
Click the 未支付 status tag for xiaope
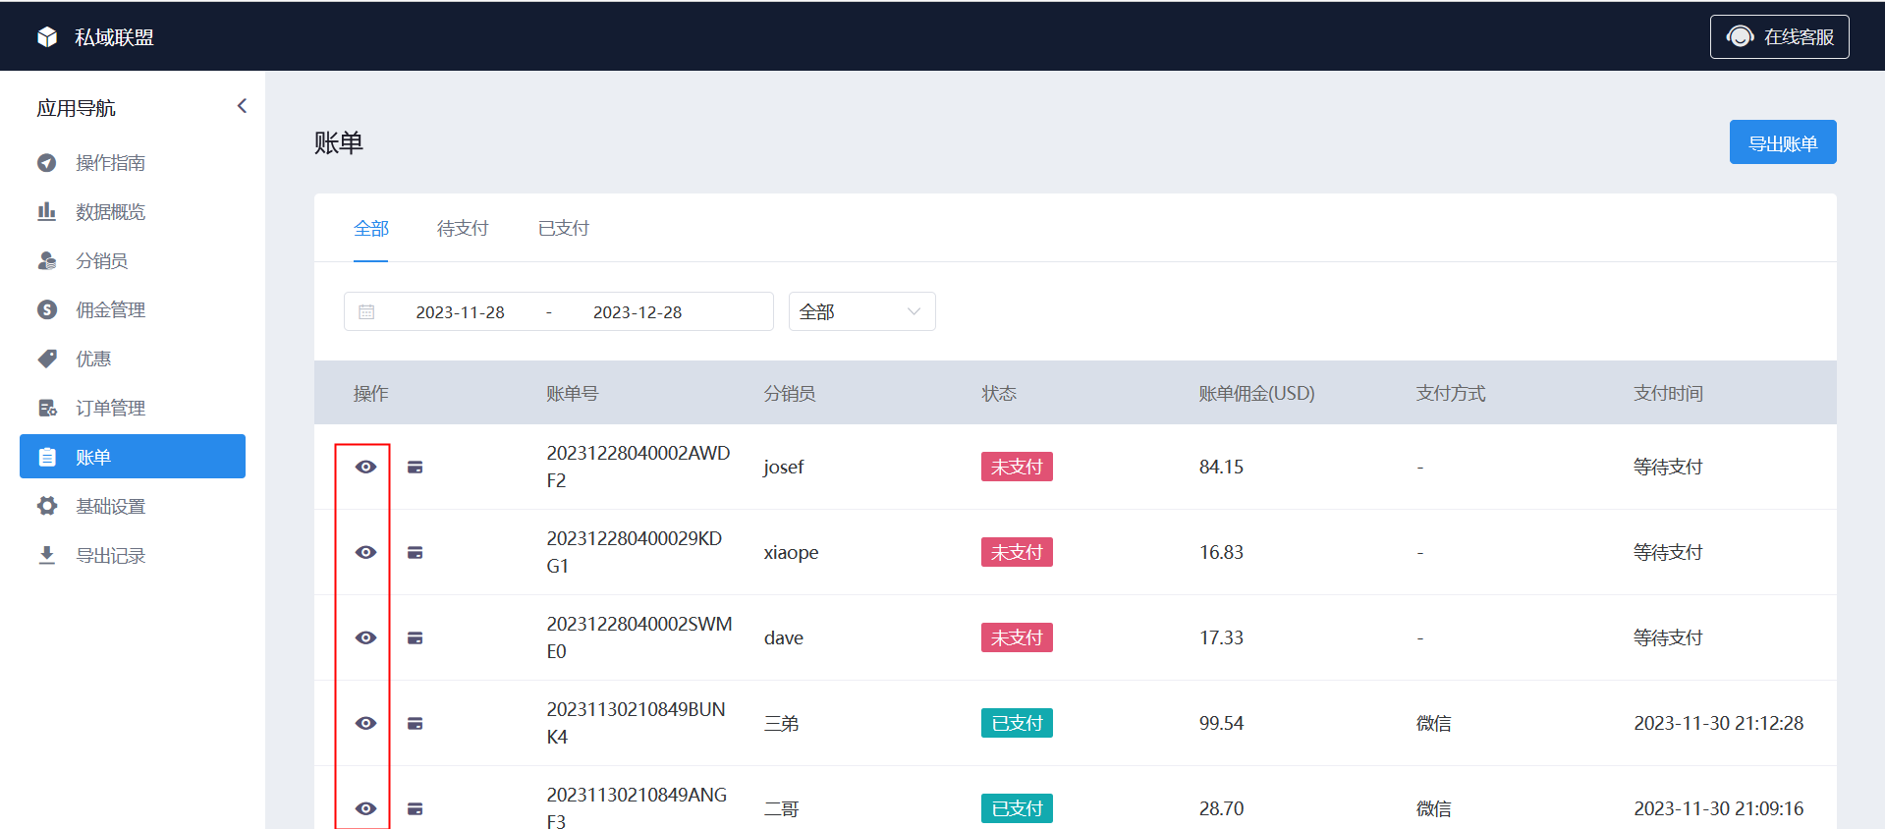point(1017,552)
